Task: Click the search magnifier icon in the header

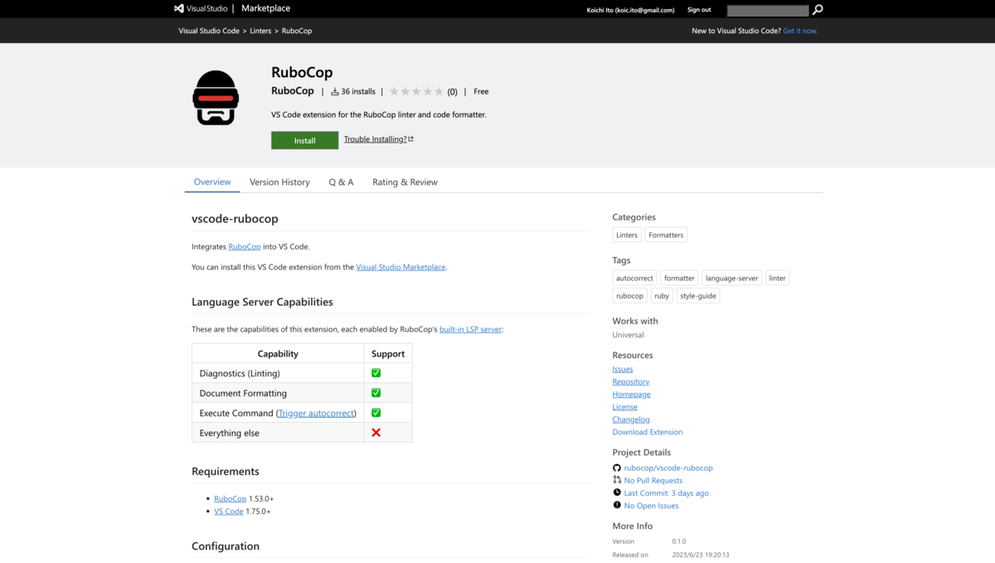Action: point(818,9)
